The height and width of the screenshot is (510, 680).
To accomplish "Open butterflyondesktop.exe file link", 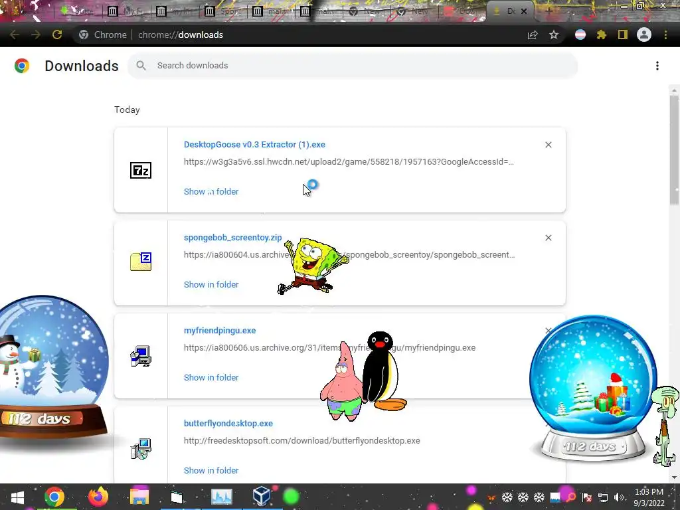I will pos(228,423).
